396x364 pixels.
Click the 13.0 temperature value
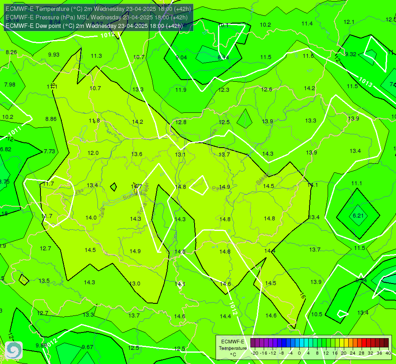tap(135, 284)
